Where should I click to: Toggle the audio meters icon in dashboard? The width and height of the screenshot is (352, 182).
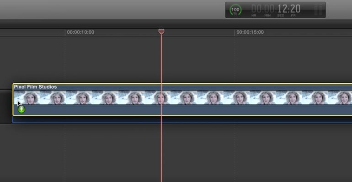(x=318, y=10)
